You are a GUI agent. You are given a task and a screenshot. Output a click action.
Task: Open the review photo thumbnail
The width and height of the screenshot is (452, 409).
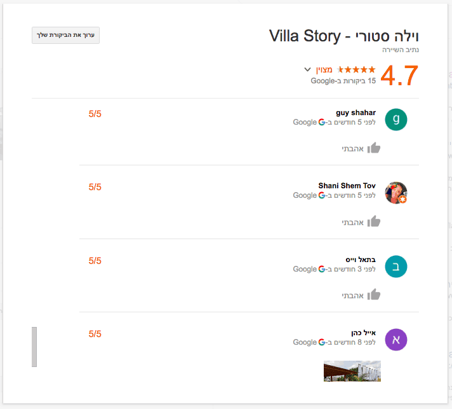(352, 371)
